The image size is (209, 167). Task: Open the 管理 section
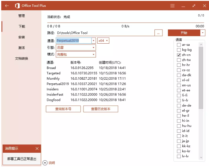21,16
